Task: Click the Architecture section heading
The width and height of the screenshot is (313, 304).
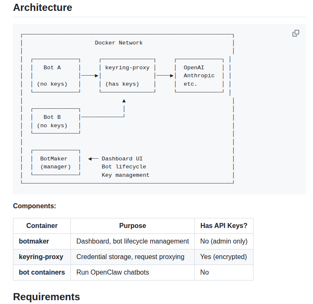Action: pyautogui.click(x=43, y=8)
